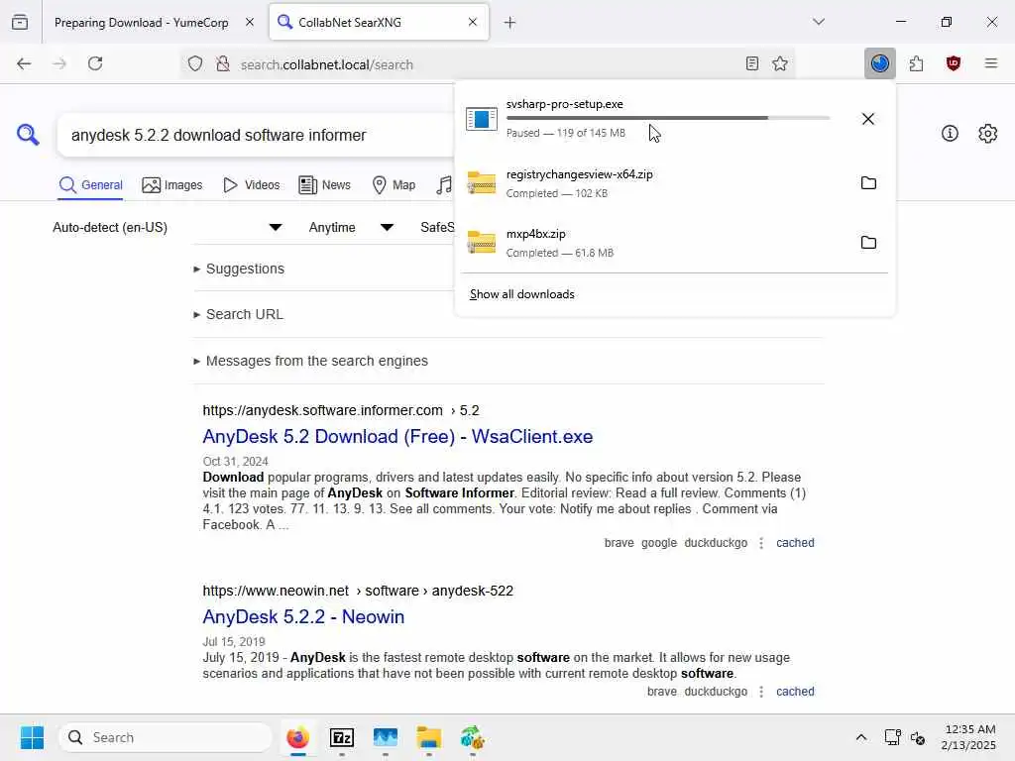The width and height of the screenshot is (1015, 761).
Task: Select the Videos search category
Action: (251, 185)
